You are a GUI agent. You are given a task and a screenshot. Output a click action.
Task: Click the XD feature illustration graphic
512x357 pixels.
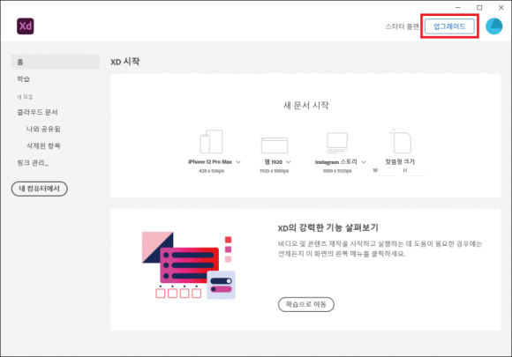click(189, 264)
